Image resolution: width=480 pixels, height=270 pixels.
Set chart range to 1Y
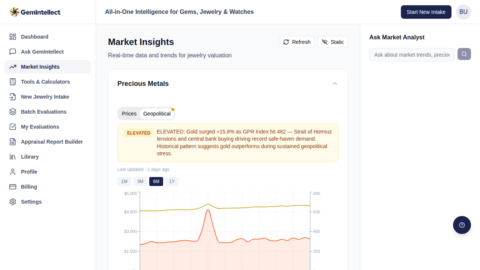[x=172, y=181]
